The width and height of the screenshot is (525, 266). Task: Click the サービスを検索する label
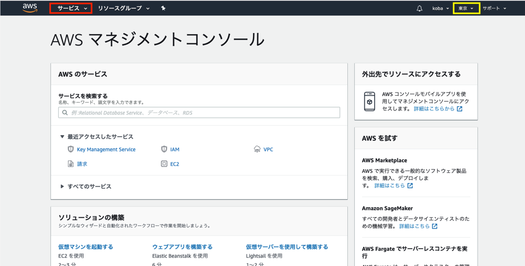(x=83, y=96)
